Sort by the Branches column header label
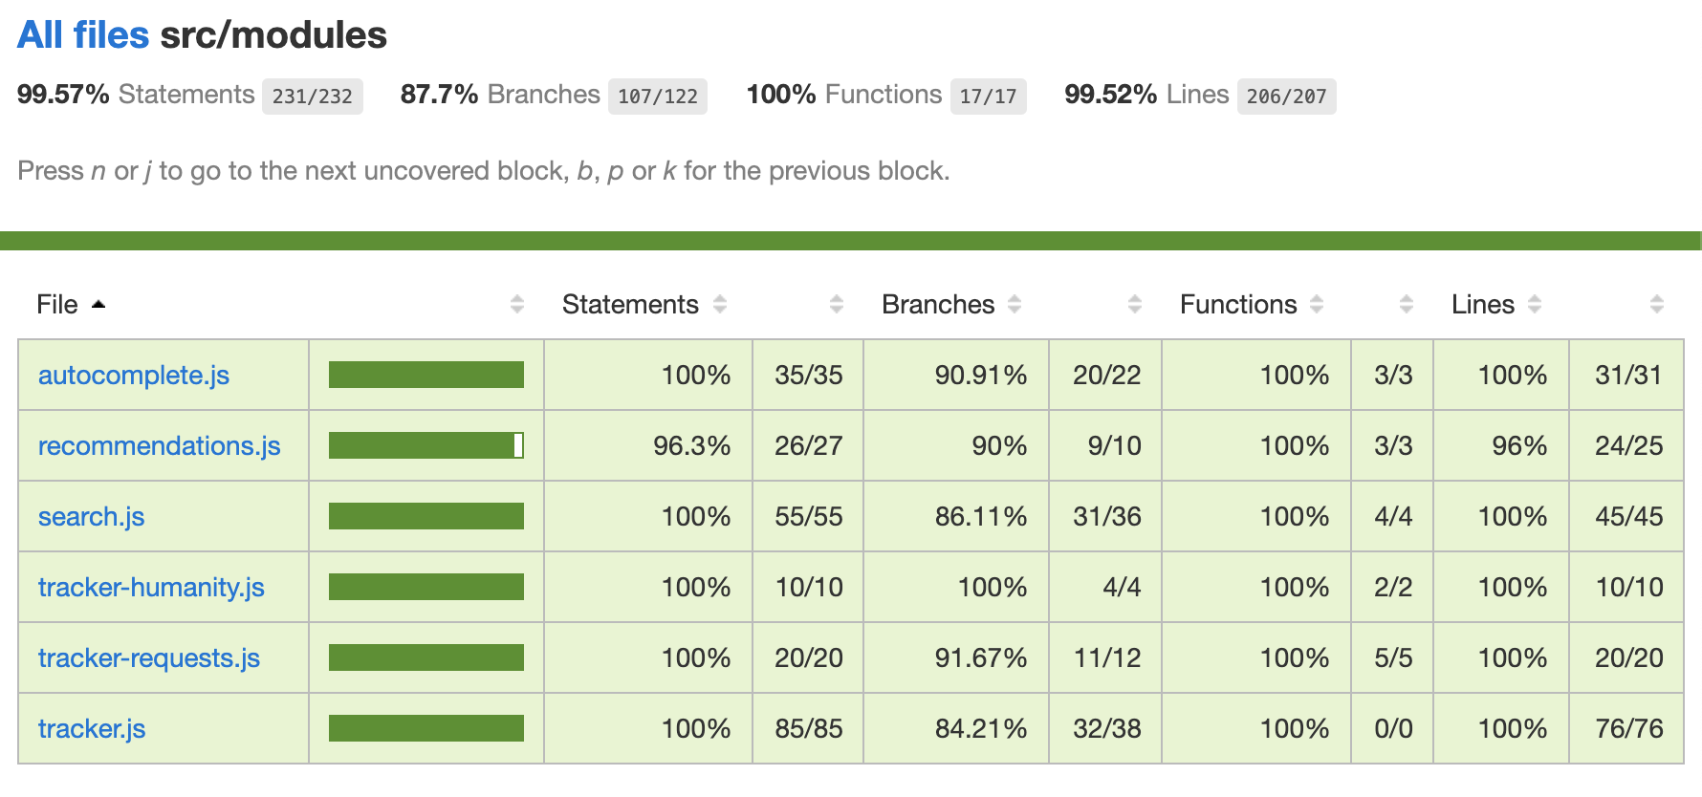Image resolution: width=1702 pixels, height=797 pixels. 938,305
